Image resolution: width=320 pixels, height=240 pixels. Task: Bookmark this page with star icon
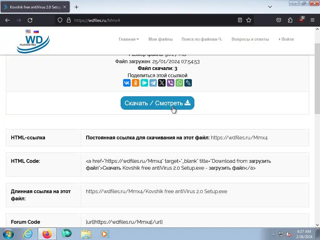248,20
